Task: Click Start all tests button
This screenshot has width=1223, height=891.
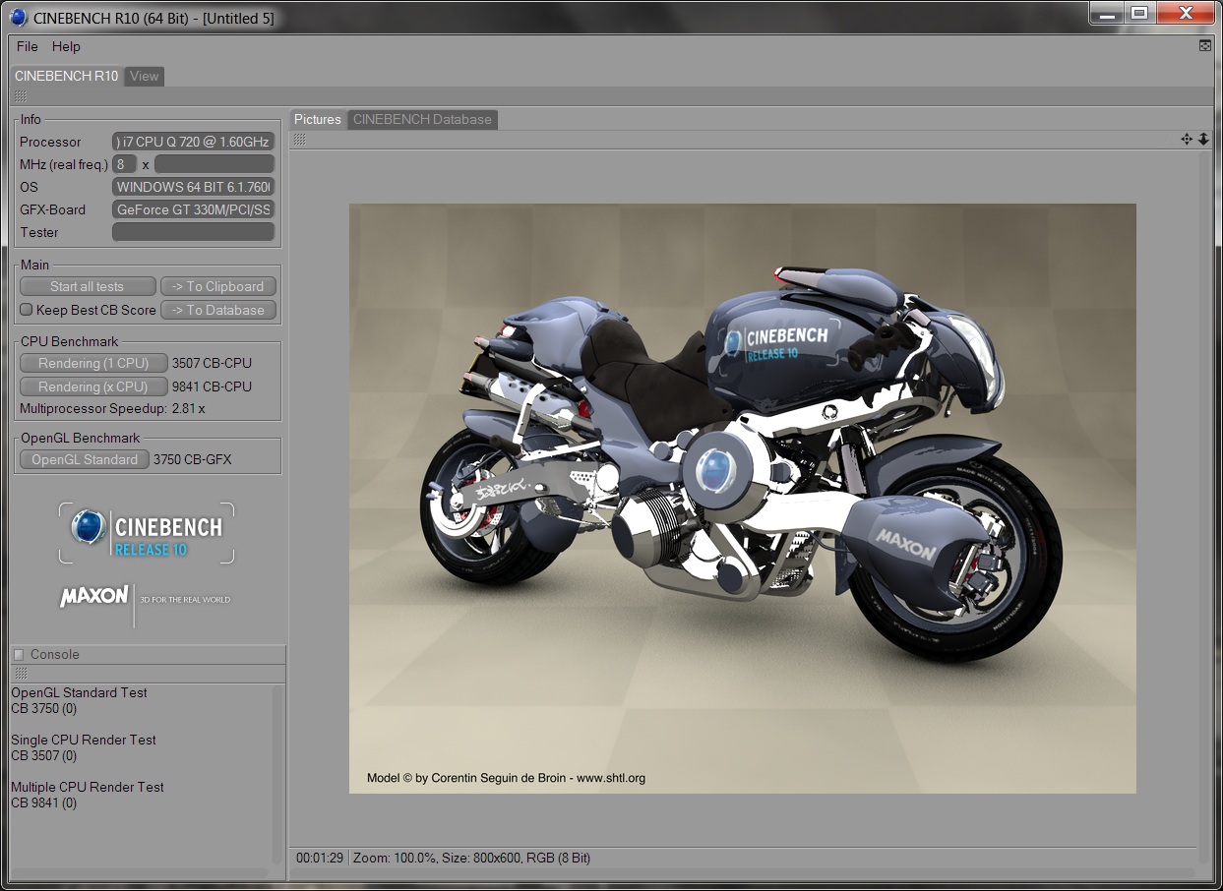Action: click(88, 286)
